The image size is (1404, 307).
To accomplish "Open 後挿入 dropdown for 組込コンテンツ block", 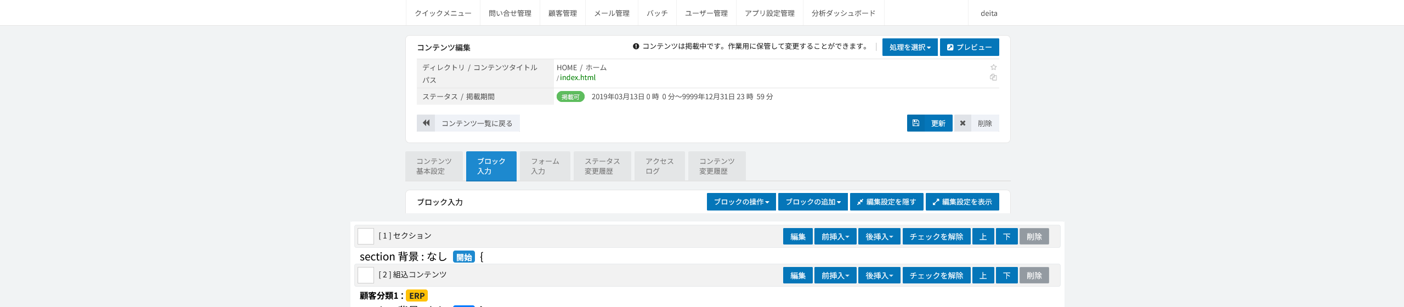I will click(x=879, y=275).
